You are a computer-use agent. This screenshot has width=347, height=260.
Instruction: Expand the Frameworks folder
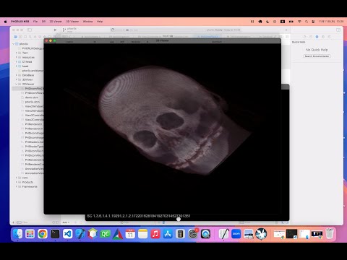point(17,186)
